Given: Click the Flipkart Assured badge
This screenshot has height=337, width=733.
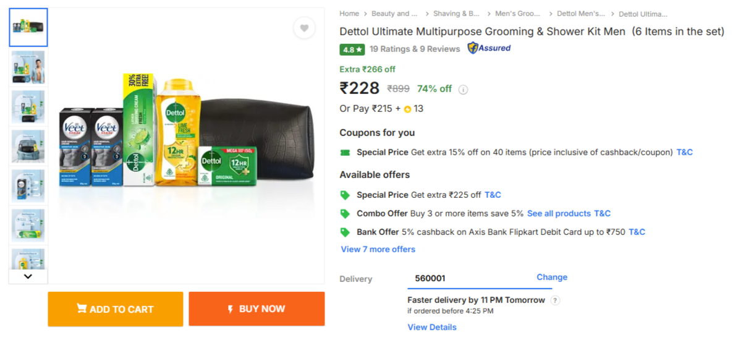Looking at the screenshot, I should coord(489,48).
